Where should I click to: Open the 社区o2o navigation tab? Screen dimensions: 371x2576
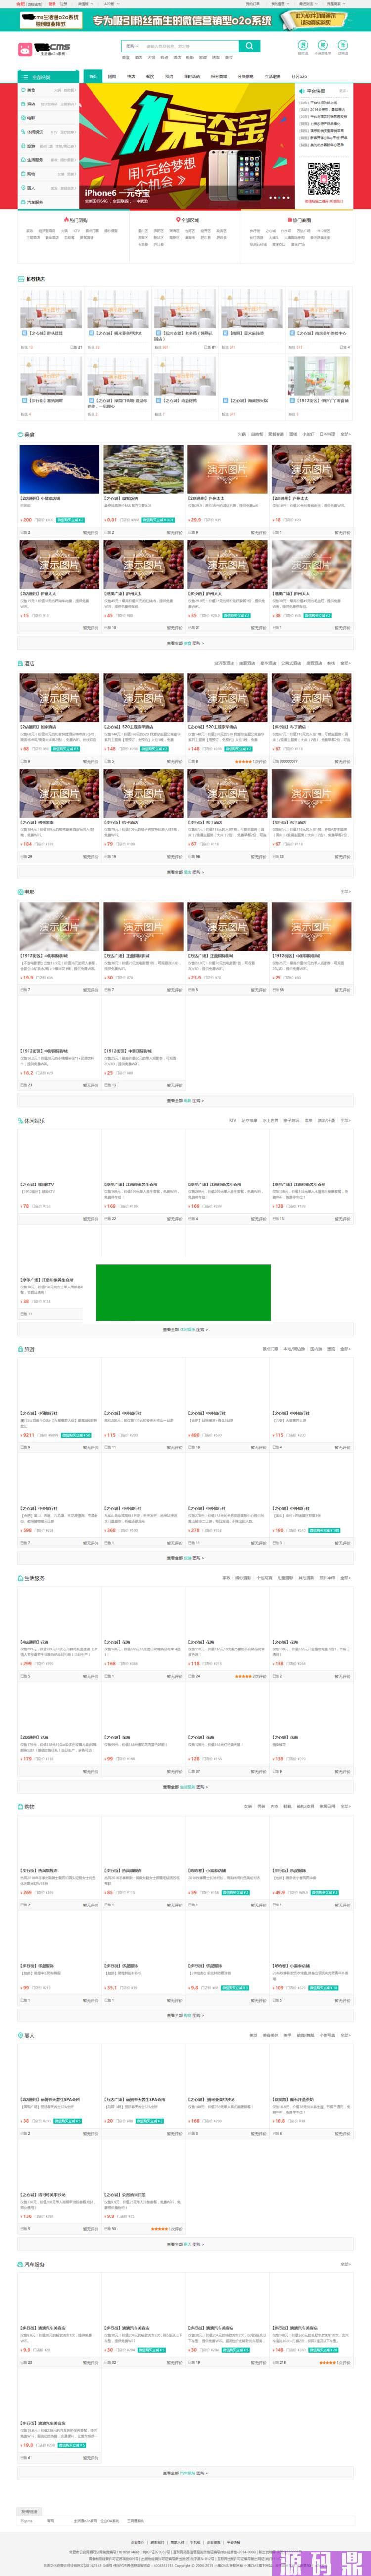pos(299,76)
